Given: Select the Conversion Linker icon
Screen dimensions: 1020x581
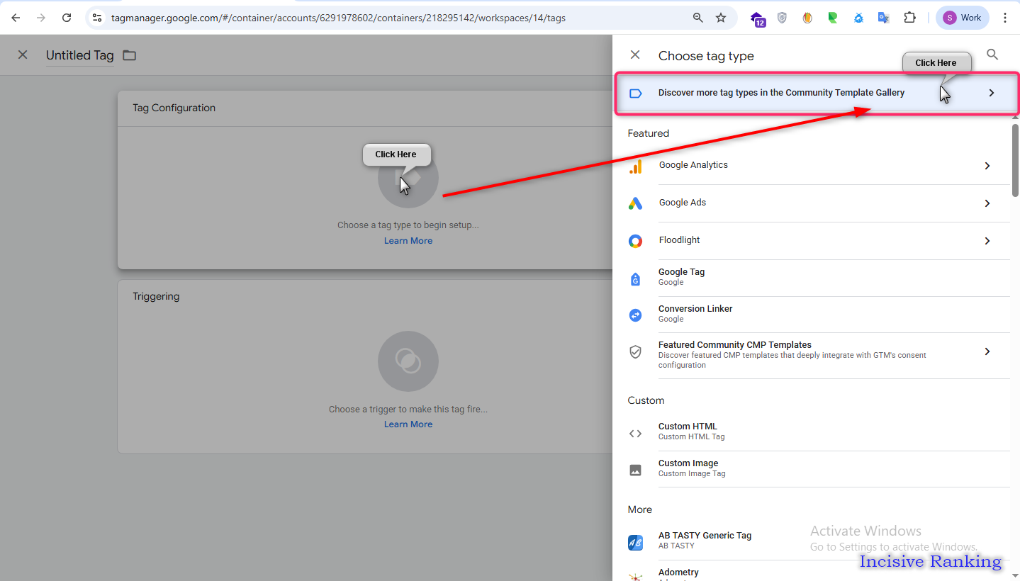Looking at the screenshot, I should click(635, 315).
